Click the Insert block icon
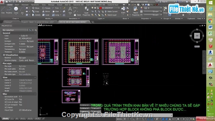This screenshot has height=121, width=215. [123, 10]
